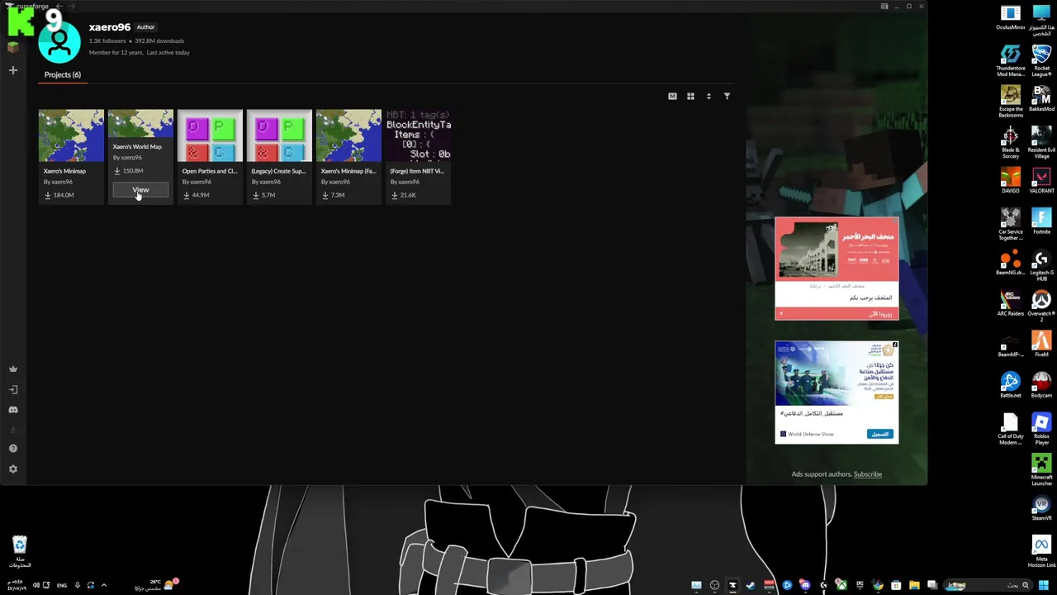1057x595 pixels.
Task: Open the VALORANT desktop shortcut
Action: (x=1041, y=181)
